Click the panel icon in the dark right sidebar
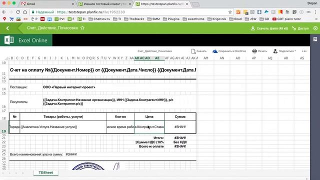Screen dimensions: 320x180 point(315,39)
